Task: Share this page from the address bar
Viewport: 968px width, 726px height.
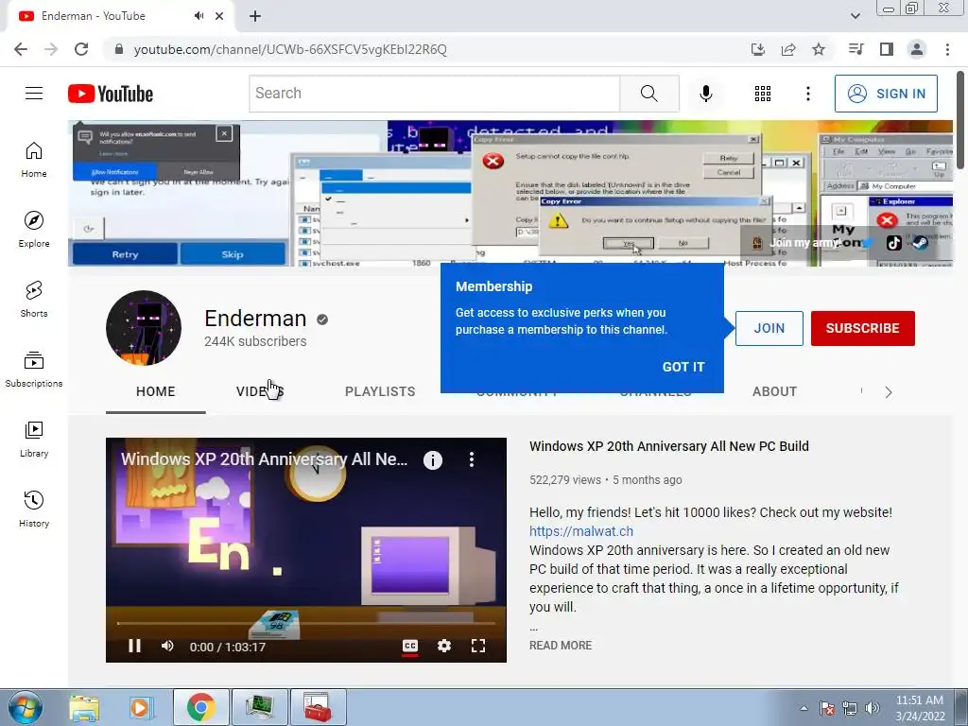Action: point(788,49)
